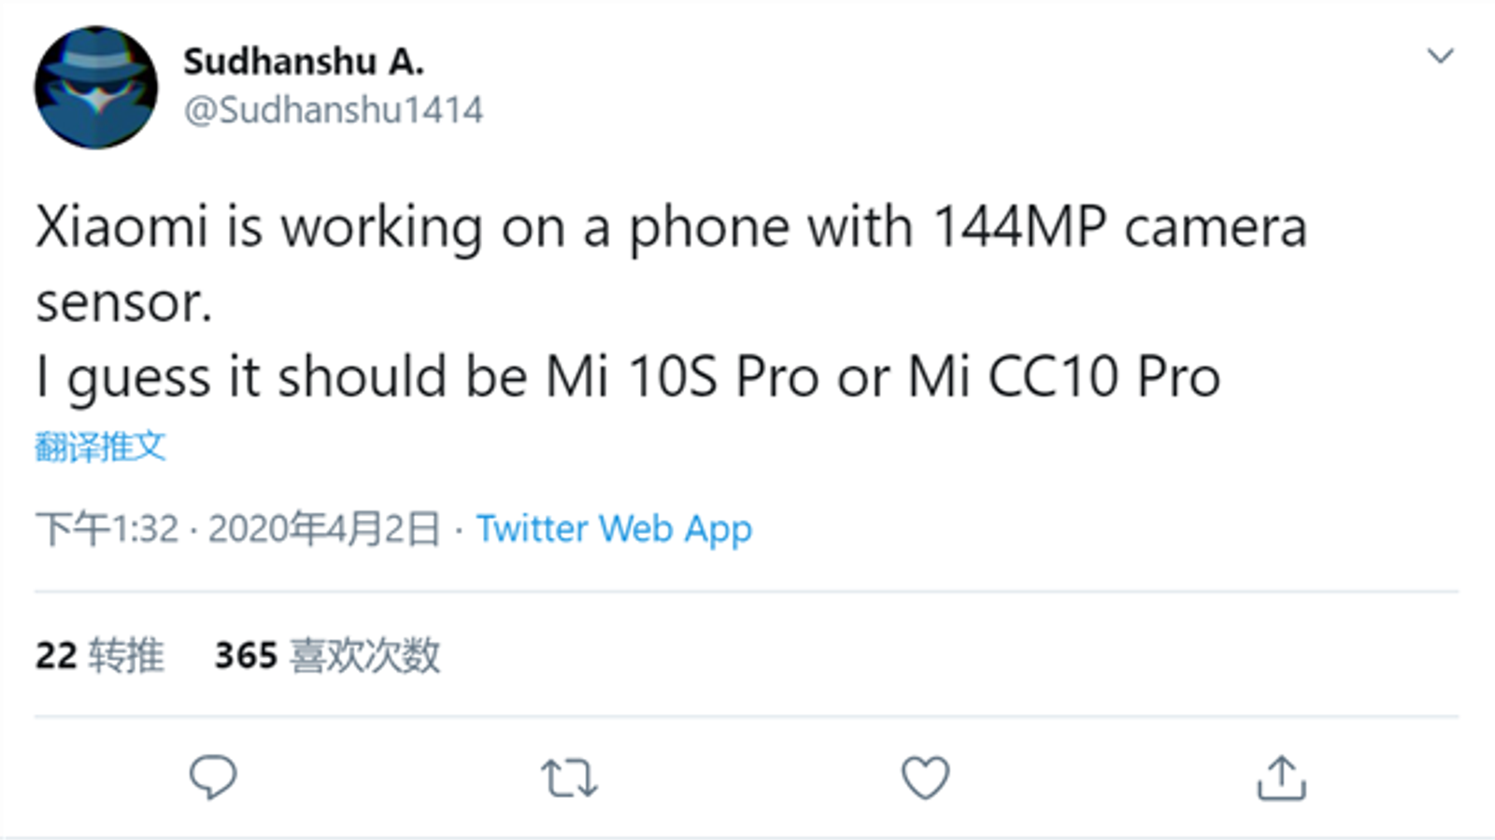Select the 2020年4月2日 date text
The width and height of the screenshot is (1495, 840).
click(324, 529)
